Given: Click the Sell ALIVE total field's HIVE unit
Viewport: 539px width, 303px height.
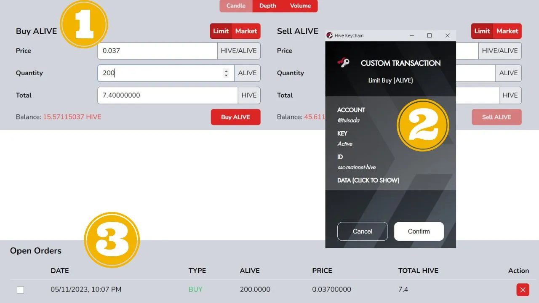Looking at the screenshot, I should [x=510, y=96].
